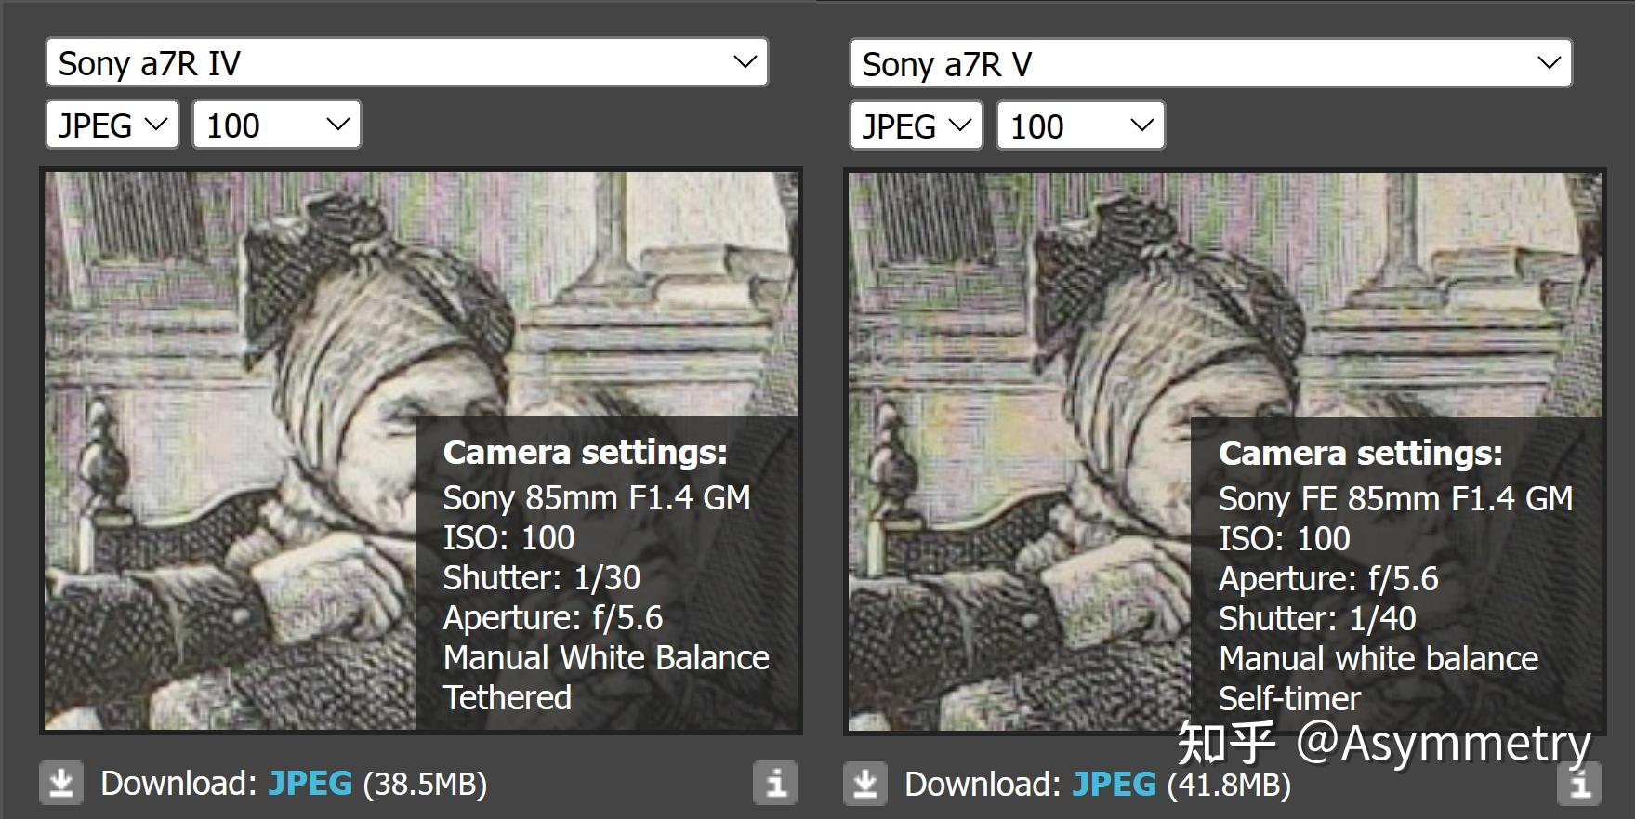Click "Sony FE 85mm F1.4 GM" lens text
This screenshot has width=1636, height=819.
1395,498
